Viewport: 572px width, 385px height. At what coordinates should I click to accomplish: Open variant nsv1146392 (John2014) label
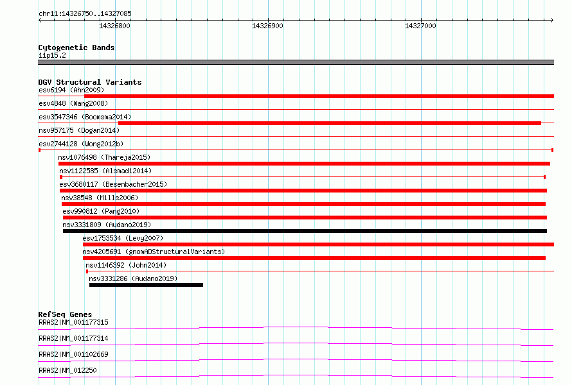coord(126,265)
